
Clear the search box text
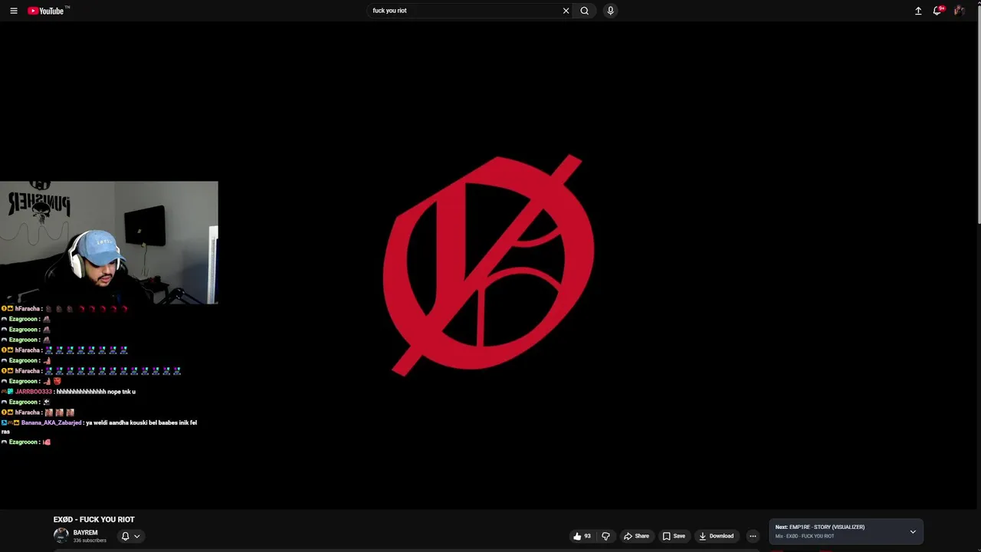click(566, 11)
